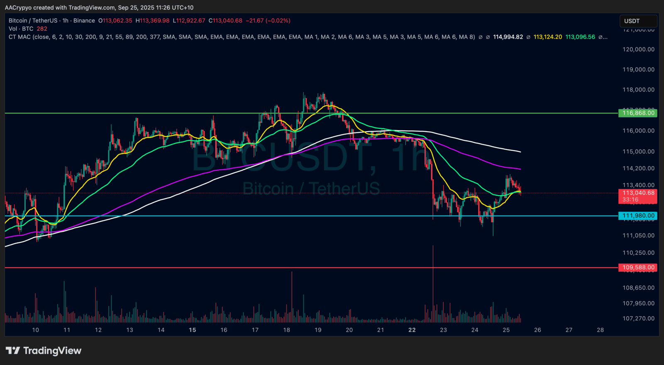The height and width of the screenshot is (365, 664).
Task: Open the USDT currency selector
Action: [x=638, y=21]
